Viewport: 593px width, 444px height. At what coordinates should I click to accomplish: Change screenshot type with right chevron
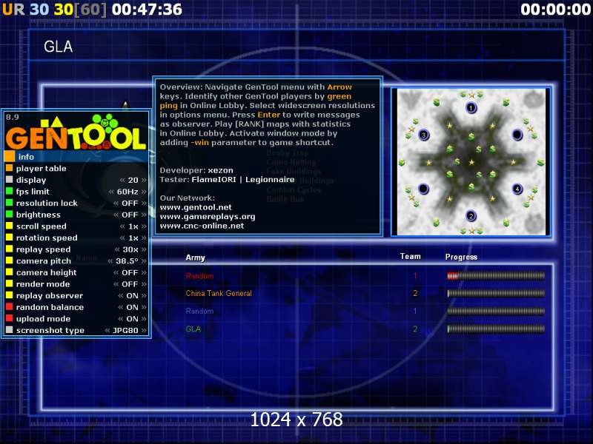[x=144, y=330]
